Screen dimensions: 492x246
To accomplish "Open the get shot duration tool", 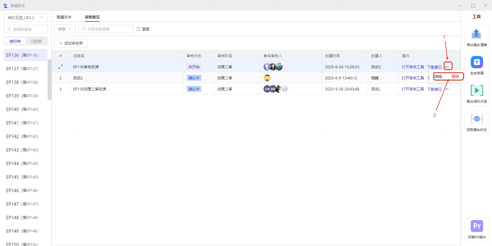I will [477, 119].
